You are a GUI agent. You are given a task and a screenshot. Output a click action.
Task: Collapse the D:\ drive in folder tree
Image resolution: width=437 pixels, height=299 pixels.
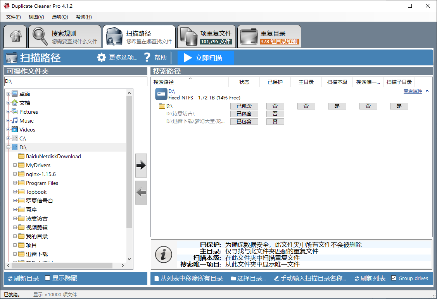click(x=9, y=147)
